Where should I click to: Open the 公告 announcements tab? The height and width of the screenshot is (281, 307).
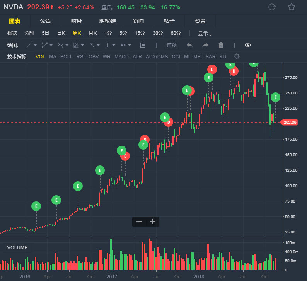pyautogui.click(x=46, y=21)
